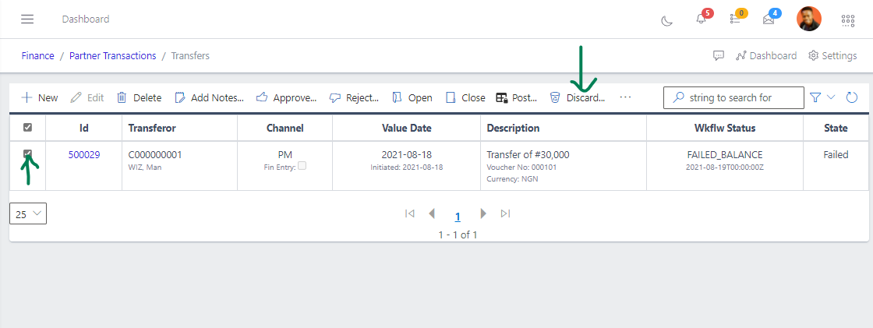Open transfer record 500029 link
The image size is (873, 328).
point(83,155)
